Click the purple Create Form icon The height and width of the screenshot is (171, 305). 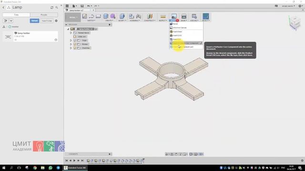[x=113, y=16]
